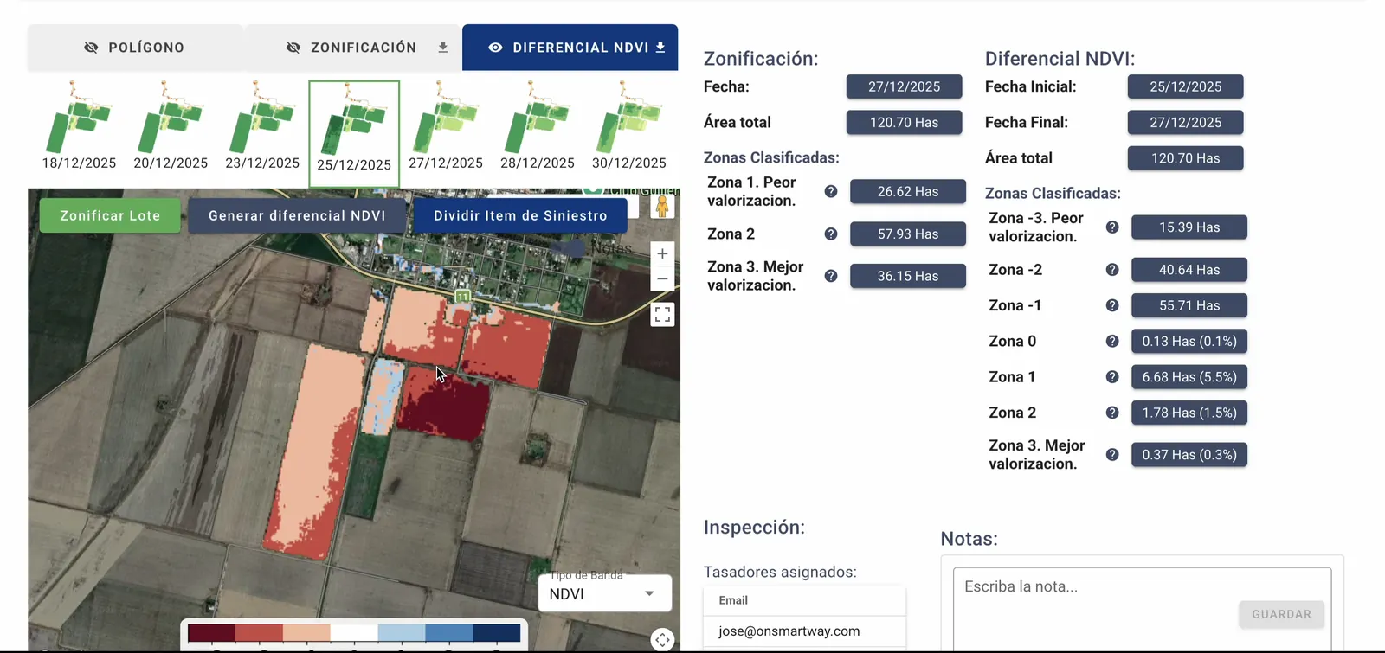Help icon for Zona 0
Viewport: 1385px width, 653px height.
coord(1112,341)
